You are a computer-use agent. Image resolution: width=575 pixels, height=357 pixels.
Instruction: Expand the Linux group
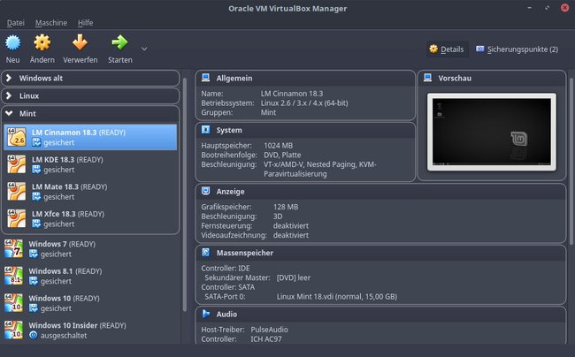point(9,95)
